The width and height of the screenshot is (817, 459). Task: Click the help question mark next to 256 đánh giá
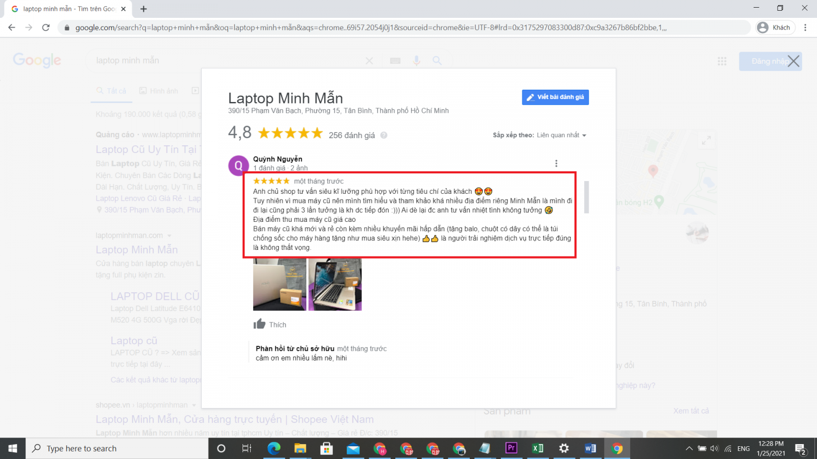click(383, 135)
